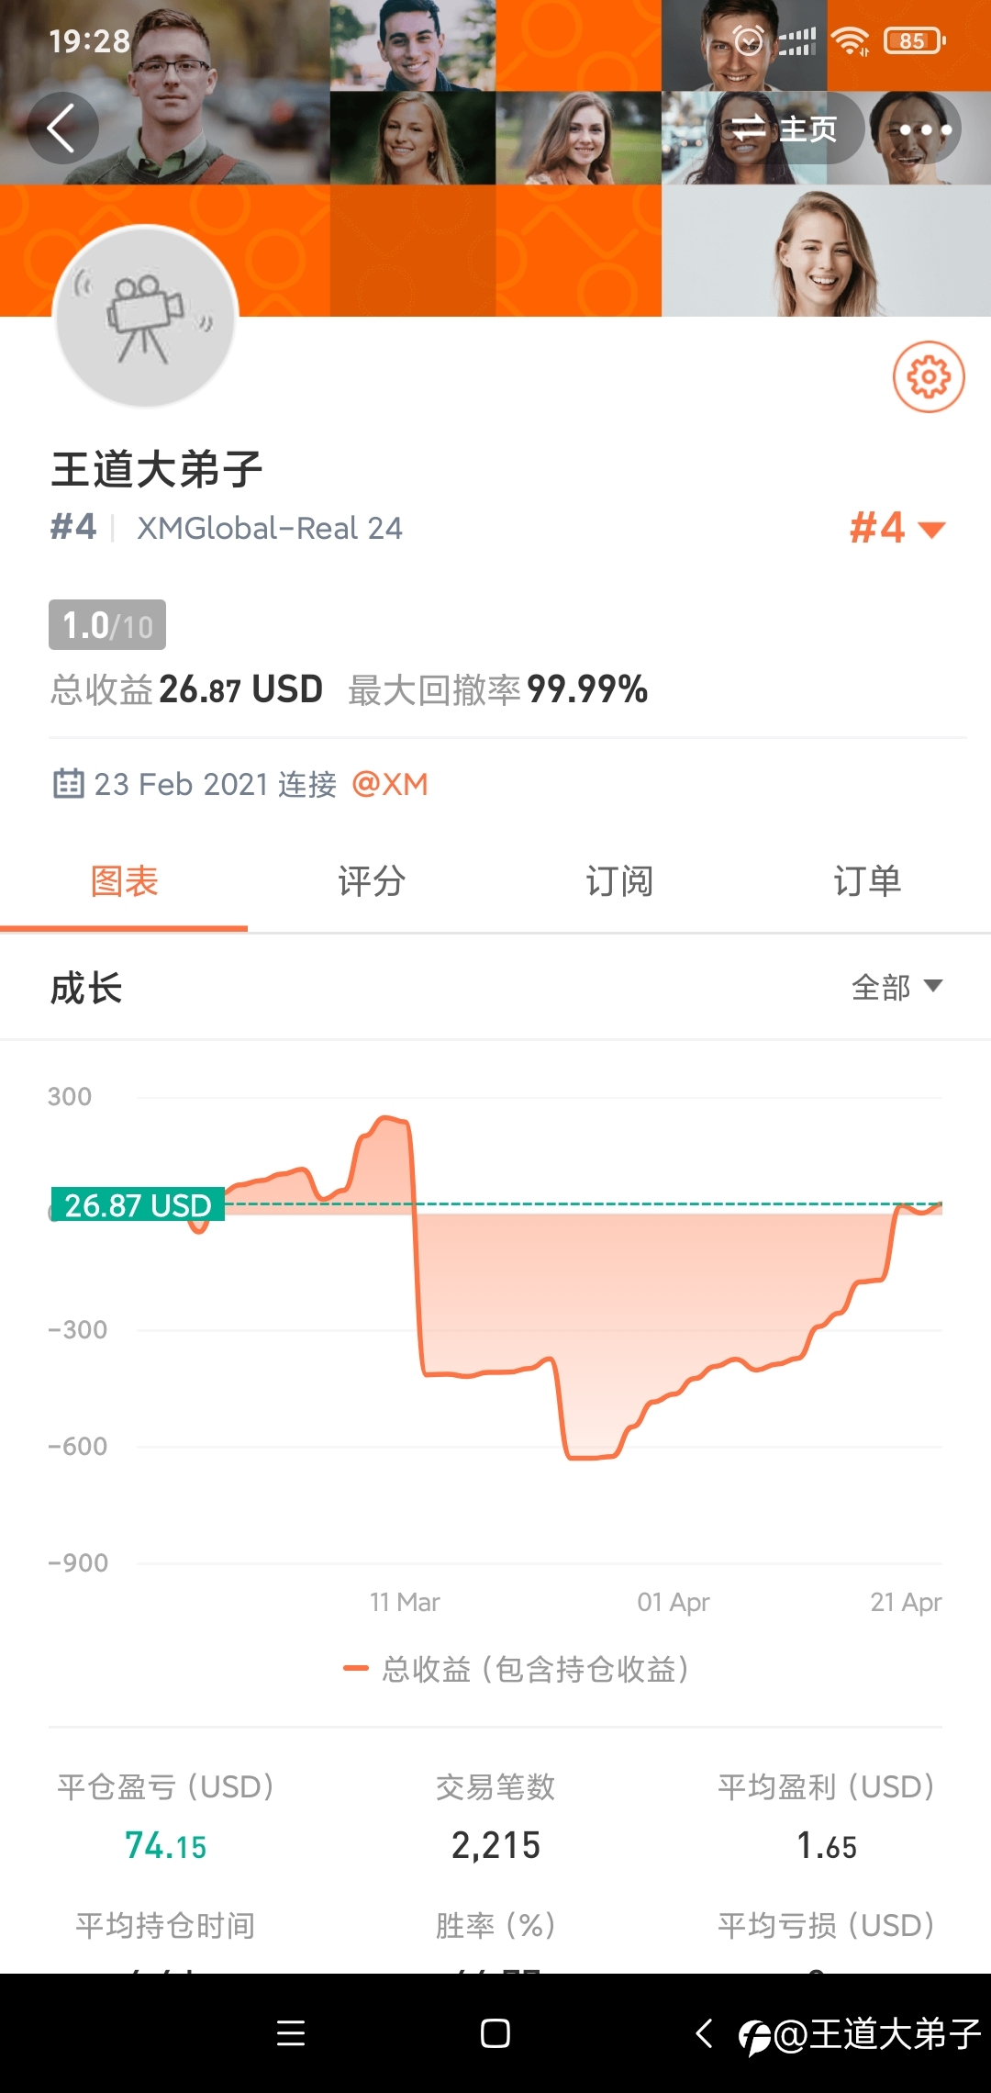
Task: Switch to the 评分 tab
Action: pyautogui.click(x=372, y=881)
